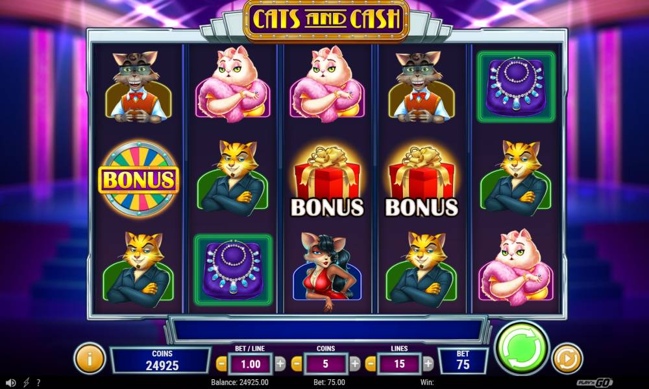Open the info paytable button
649x389 pixels.
[x=90, y=359]
